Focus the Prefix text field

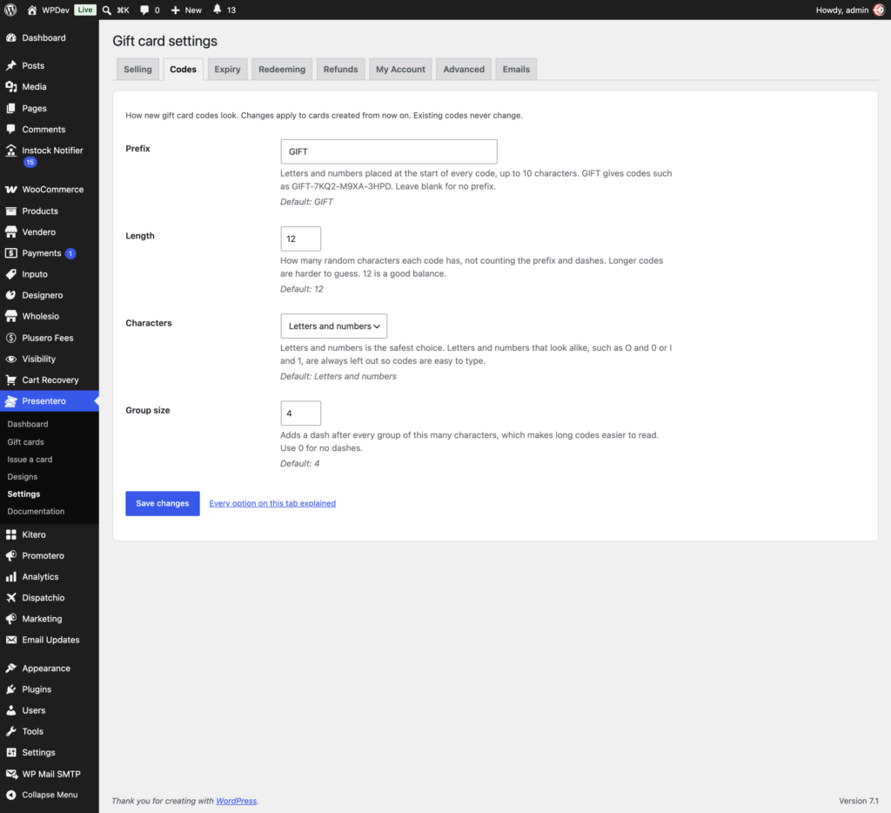[389, 151]
